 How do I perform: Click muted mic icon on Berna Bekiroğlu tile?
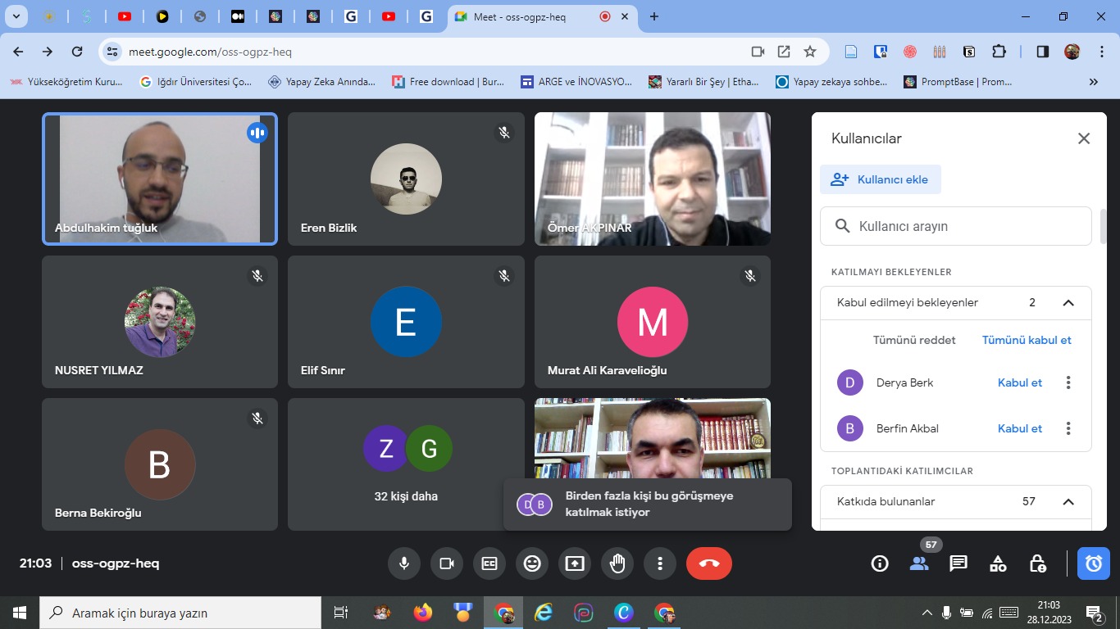coord(257,419)
